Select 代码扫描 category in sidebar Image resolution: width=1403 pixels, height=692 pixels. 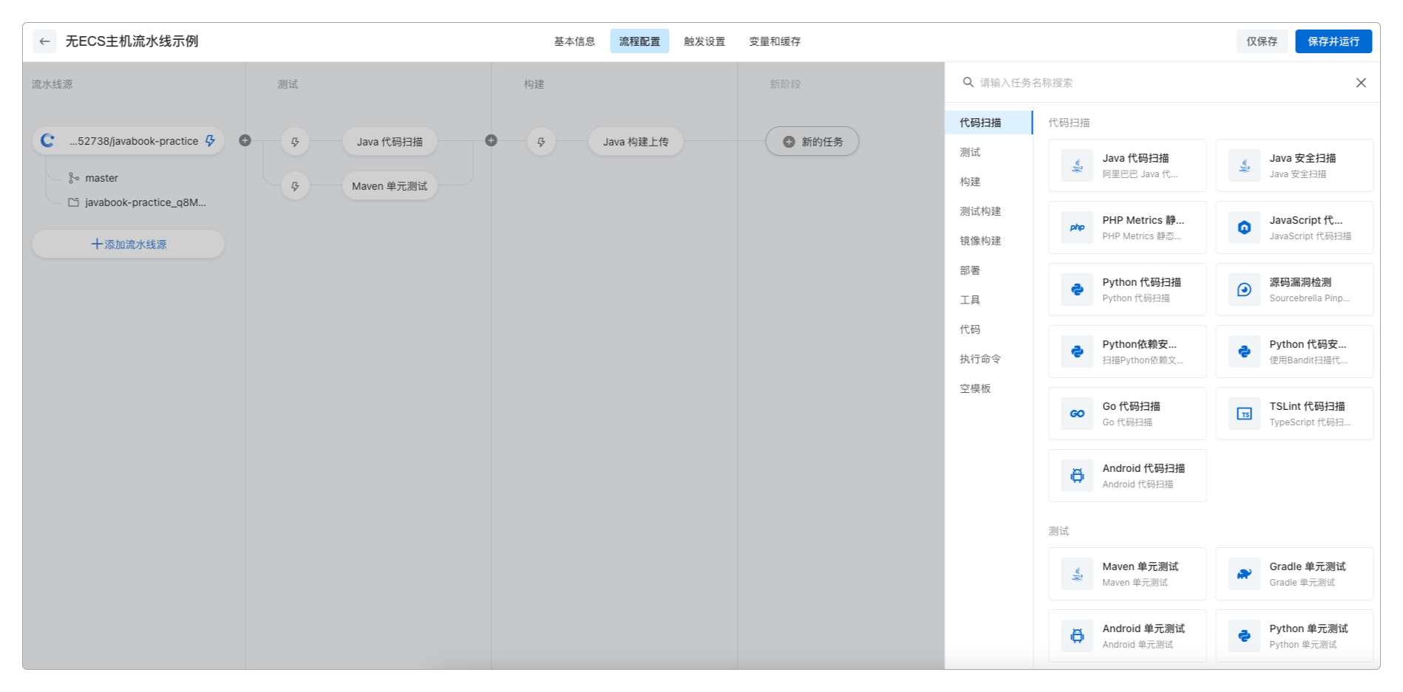988,123
